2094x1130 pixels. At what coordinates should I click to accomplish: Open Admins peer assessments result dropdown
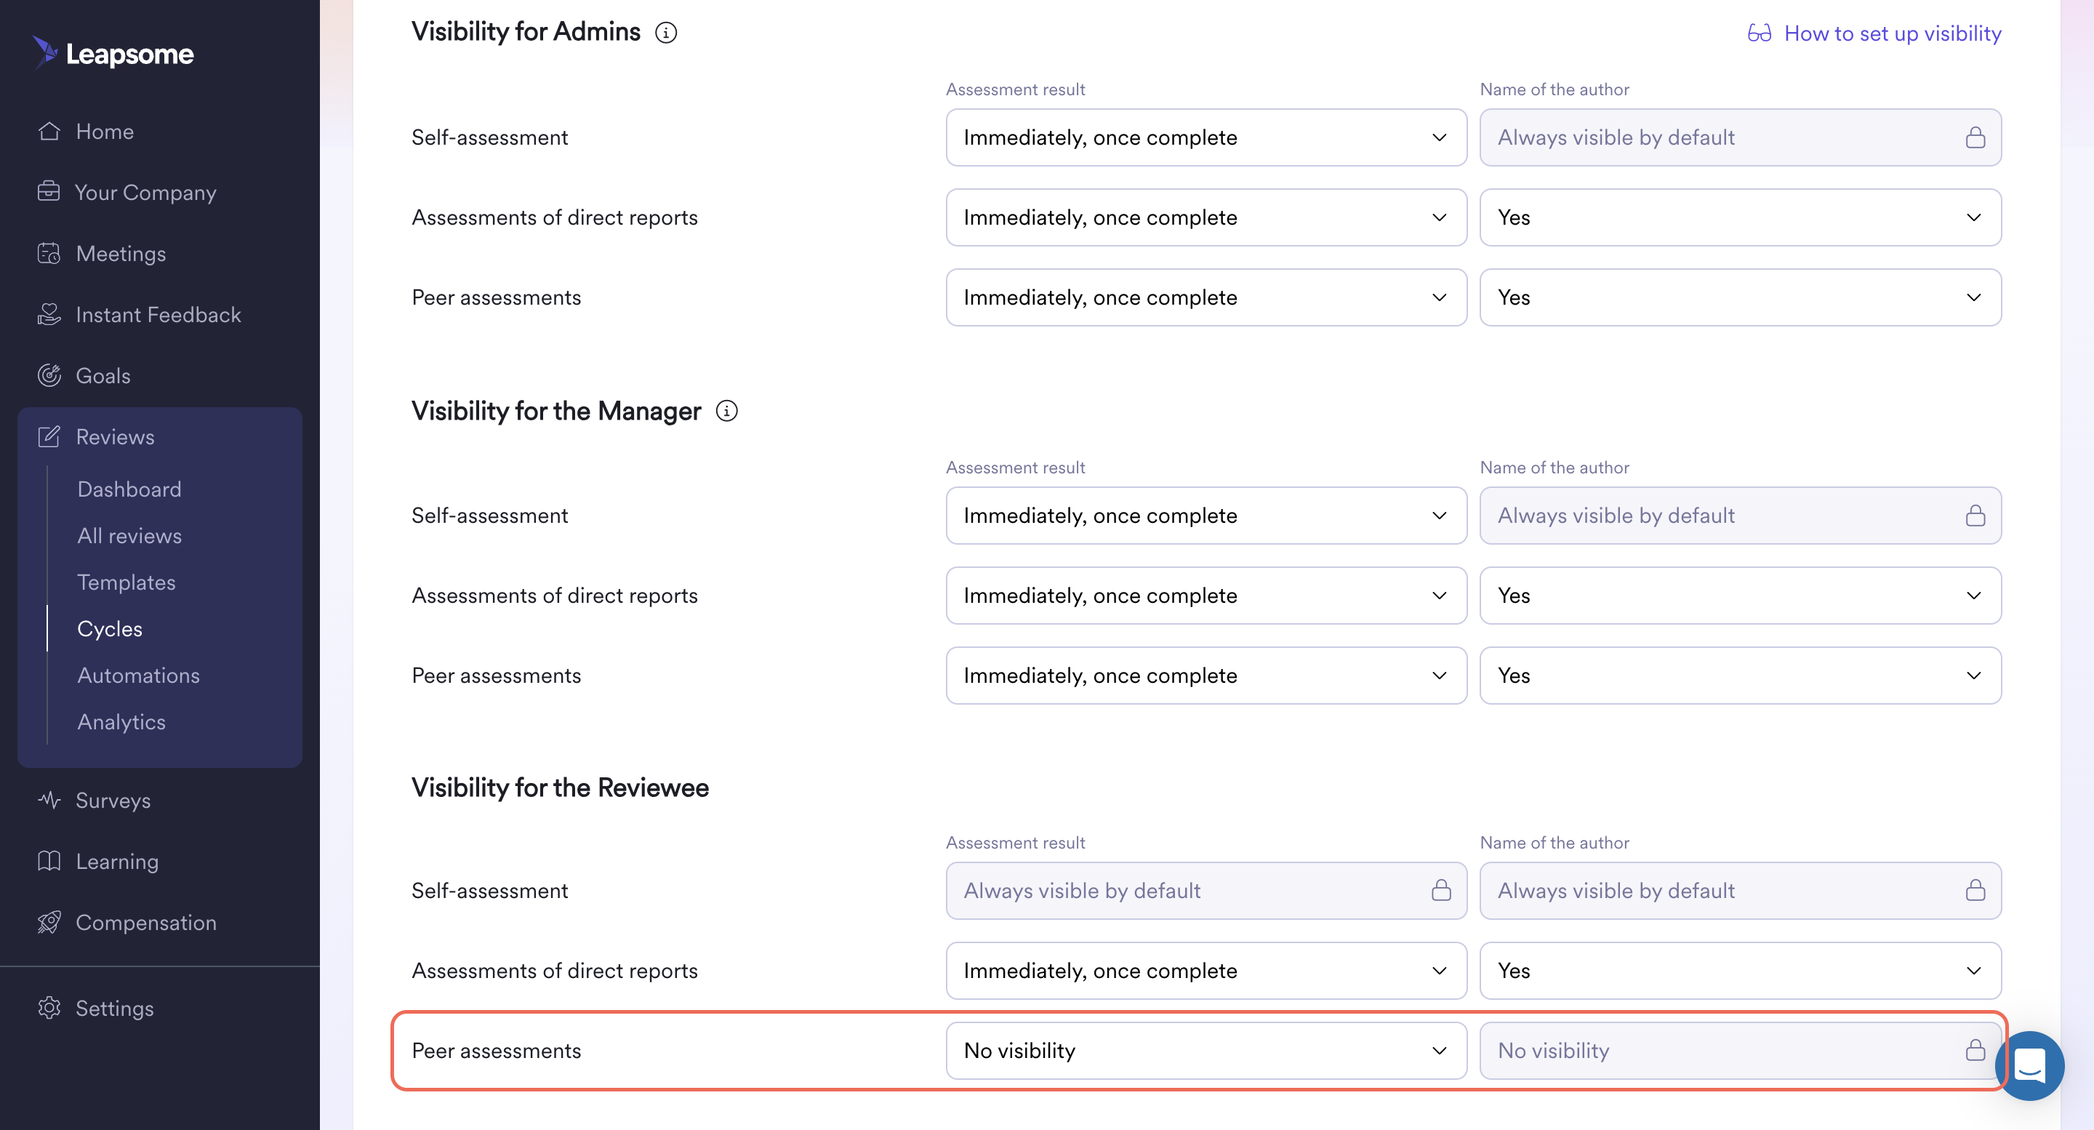coord(1206,297)
